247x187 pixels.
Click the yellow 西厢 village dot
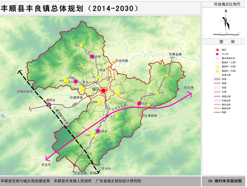[x=99, y=102]
